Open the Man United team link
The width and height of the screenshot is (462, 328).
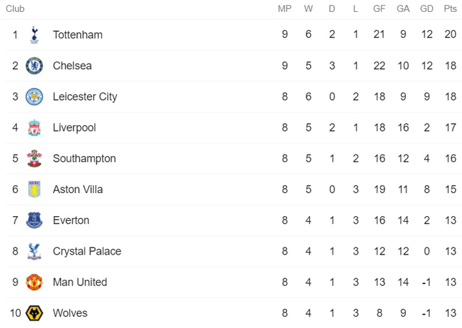tap(80, 283)
